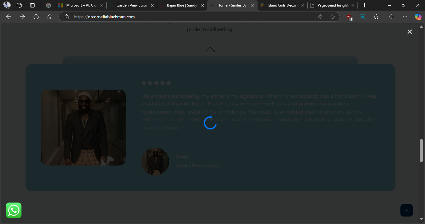
Task: Click the scrollbar up arrow
Action: (422, 26)
